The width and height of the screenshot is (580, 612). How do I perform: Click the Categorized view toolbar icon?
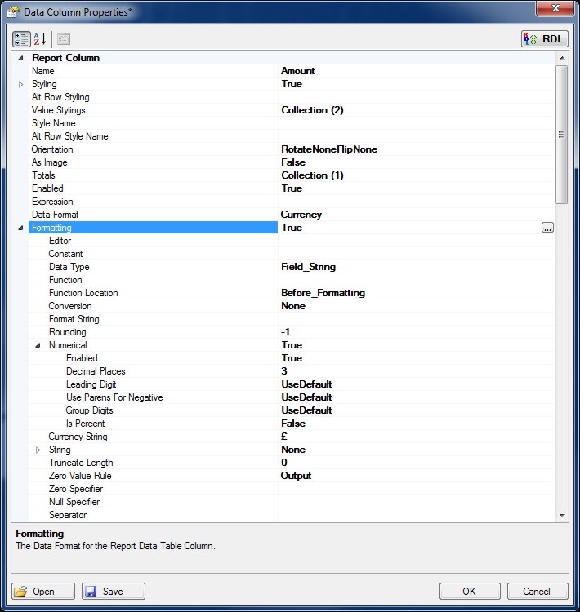[x=22, y=39]
